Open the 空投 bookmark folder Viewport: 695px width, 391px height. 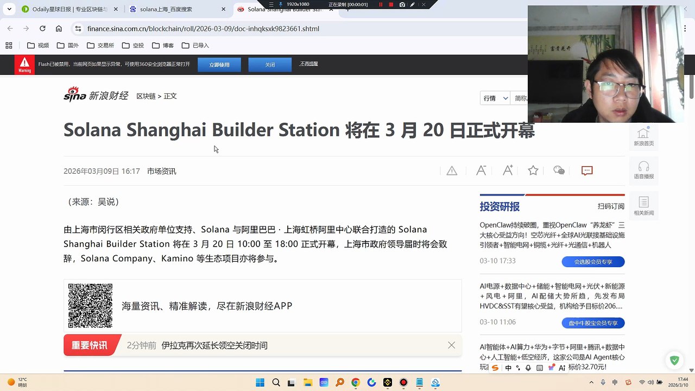click(133, 46)
